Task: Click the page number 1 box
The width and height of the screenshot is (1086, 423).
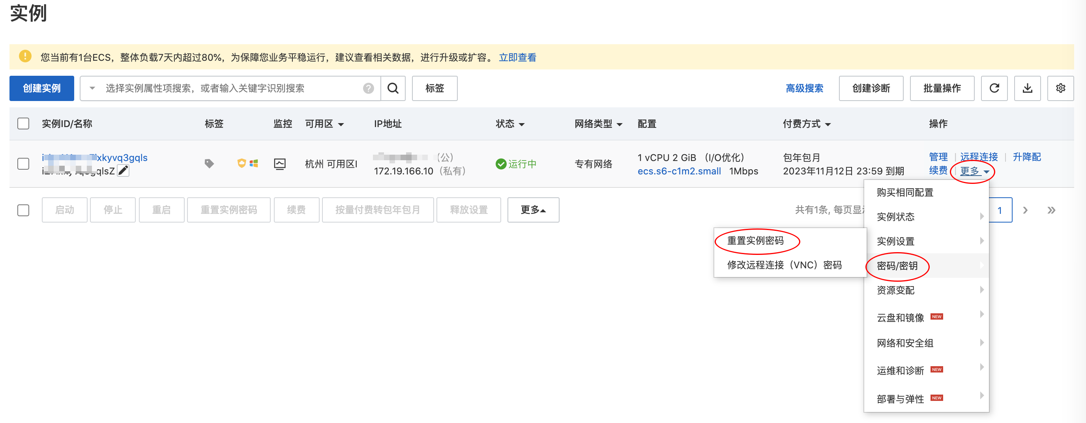Action: pyautogui.click(x=1000, y=210)
